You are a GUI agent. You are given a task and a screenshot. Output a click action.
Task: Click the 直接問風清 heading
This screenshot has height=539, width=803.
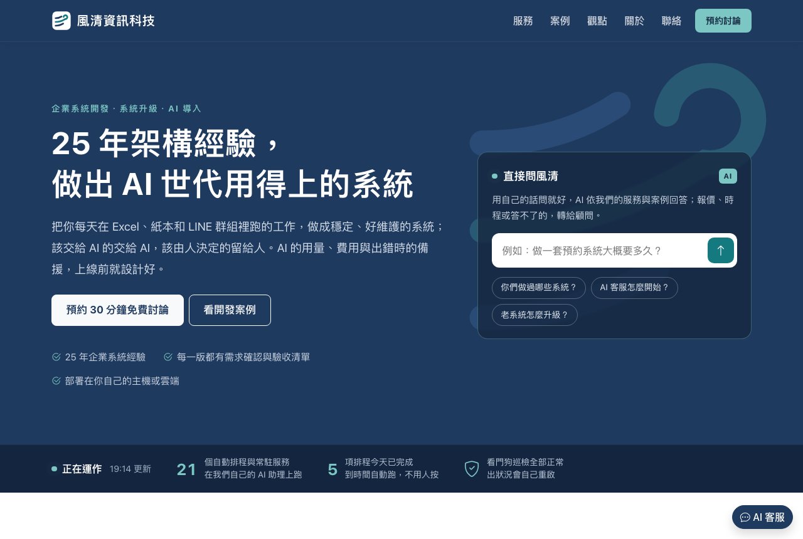pos(531,176)
